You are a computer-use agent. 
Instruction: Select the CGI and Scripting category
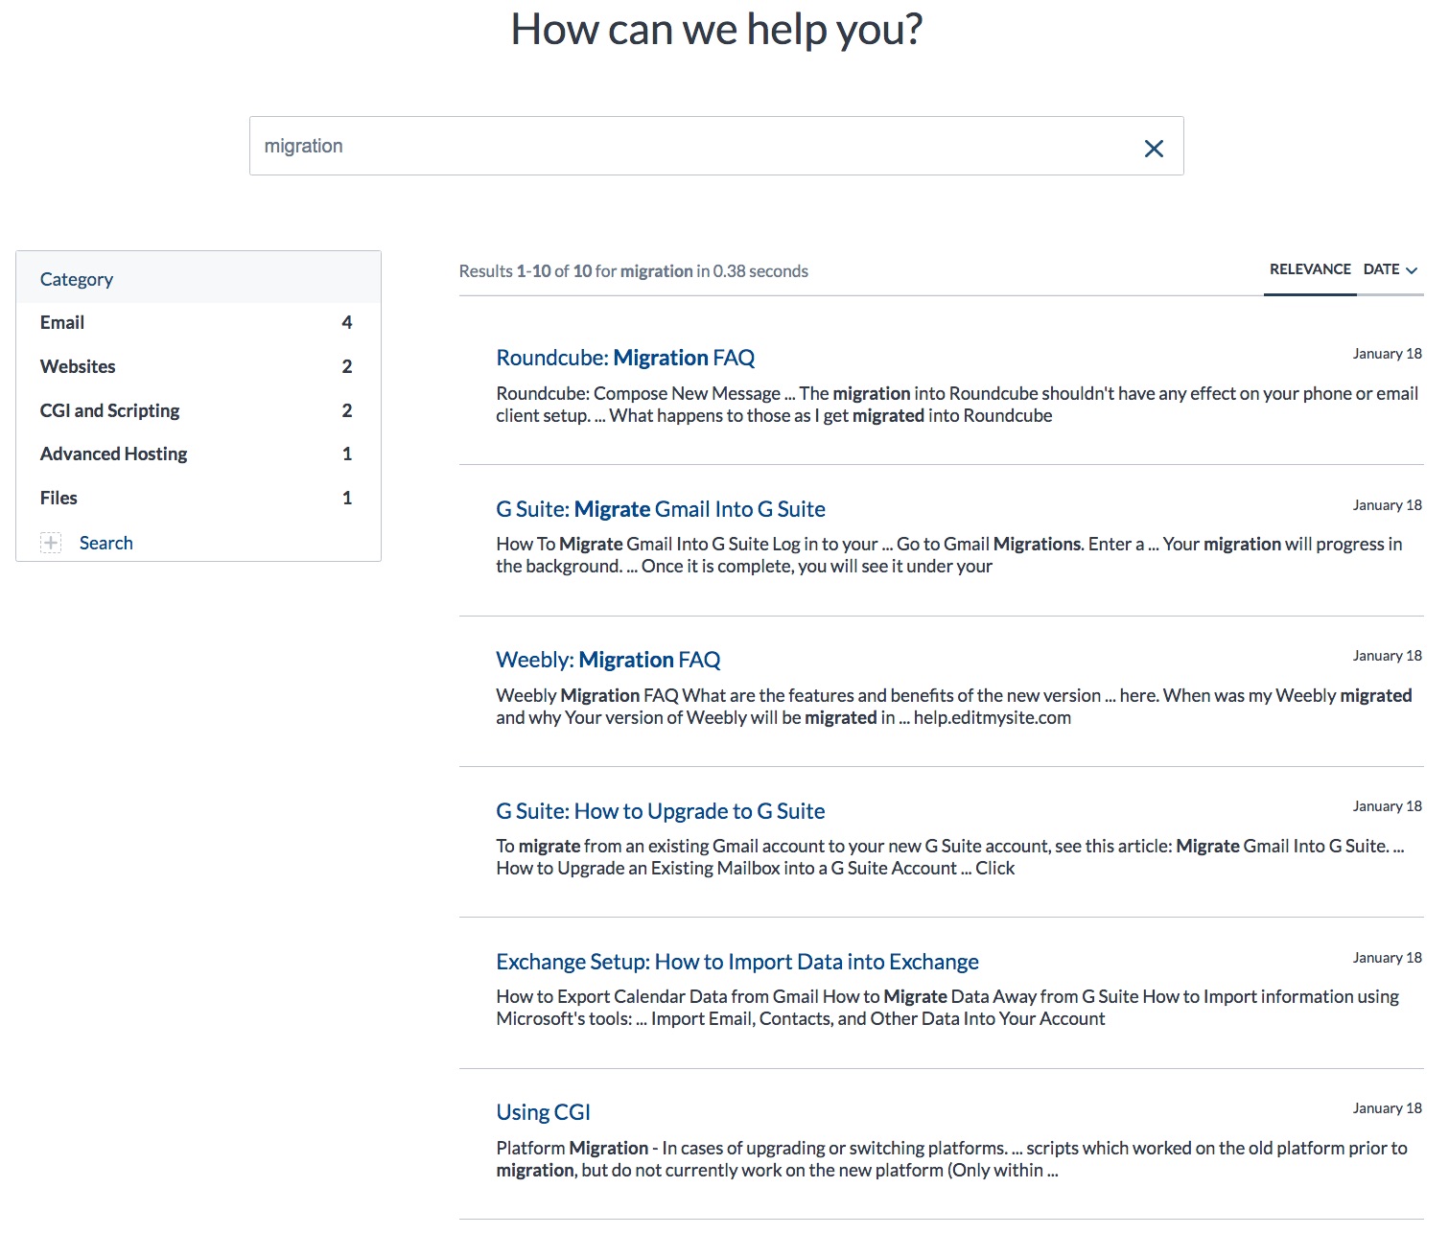tap(108, 410)
